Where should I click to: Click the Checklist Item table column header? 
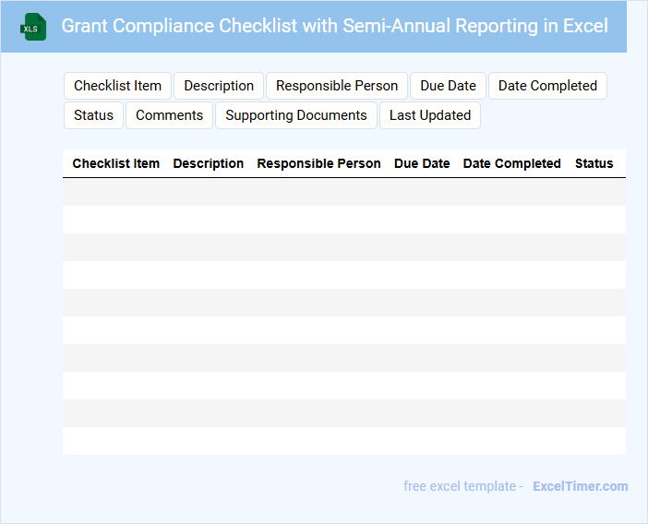tap(116, 163)
